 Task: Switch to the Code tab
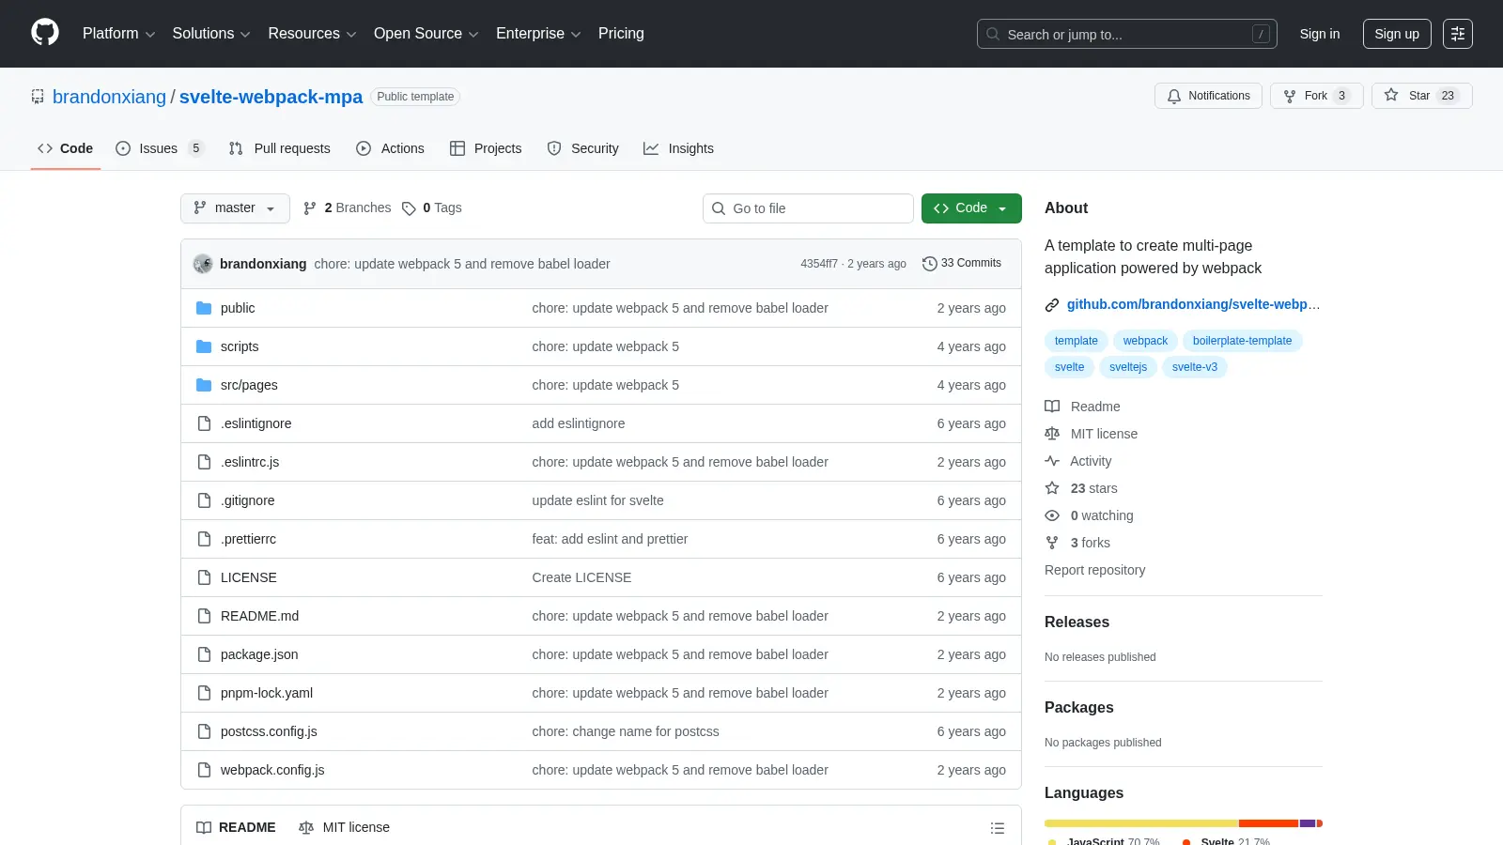[x=66, y=148]
